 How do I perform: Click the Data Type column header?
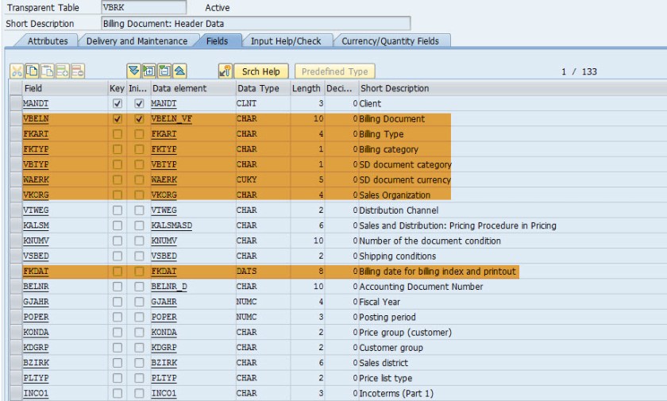click(x=259, y=88)
